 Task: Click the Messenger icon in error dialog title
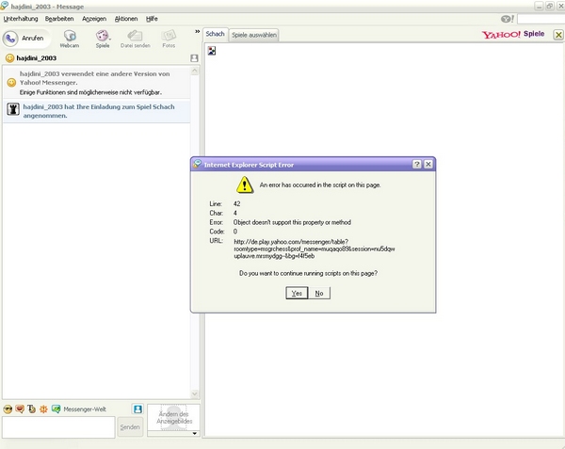click(x=197, y=164)
